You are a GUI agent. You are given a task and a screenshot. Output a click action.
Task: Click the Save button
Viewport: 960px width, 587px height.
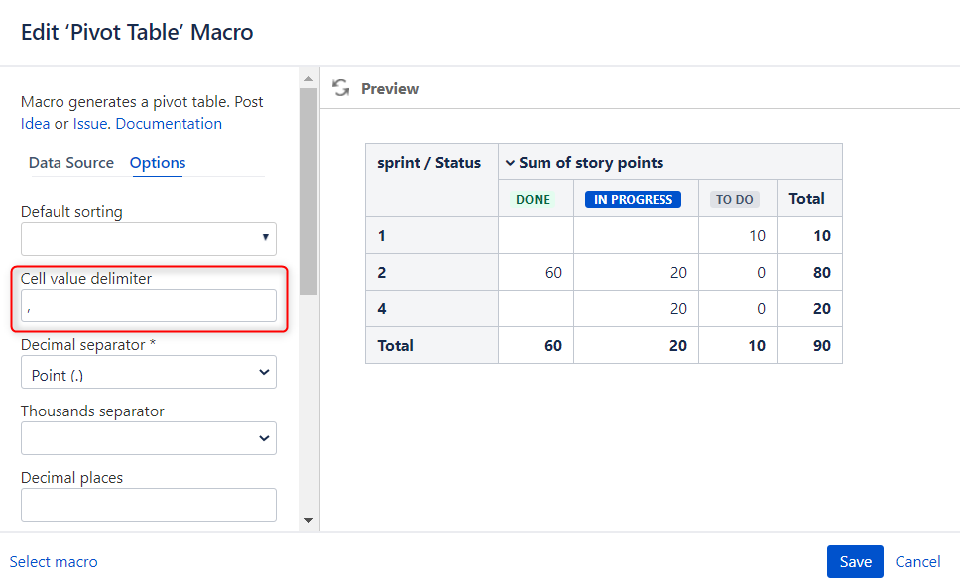(855, 561)
